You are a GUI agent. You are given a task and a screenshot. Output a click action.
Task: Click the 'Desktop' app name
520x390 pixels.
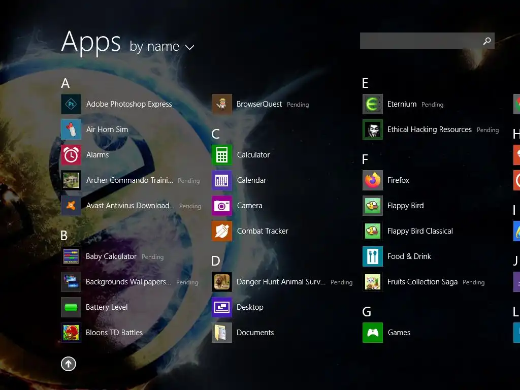pos(250,307)
